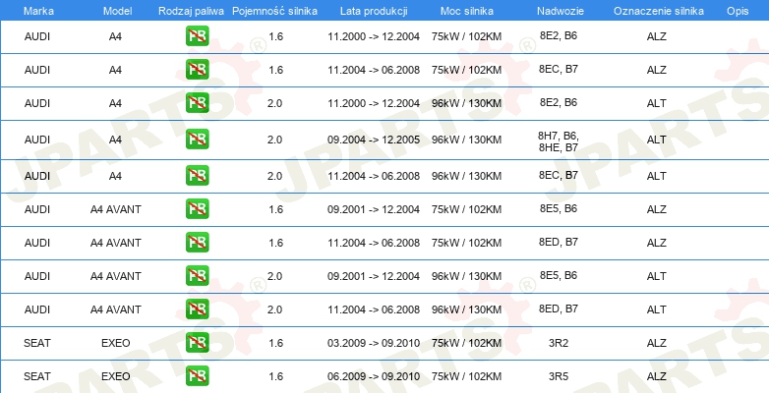Select the Lata produkcji column header
The width and height of the screenshot is (769, 393).
coord(374,11)
